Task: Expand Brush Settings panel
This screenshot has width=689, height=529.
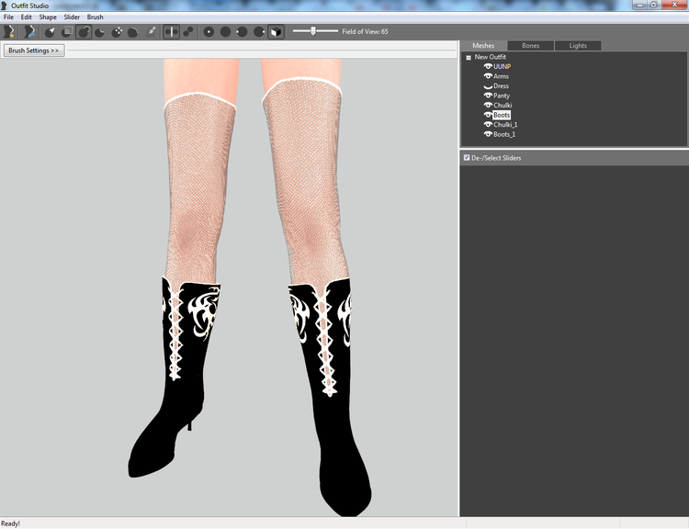Action: click(34, 51)
